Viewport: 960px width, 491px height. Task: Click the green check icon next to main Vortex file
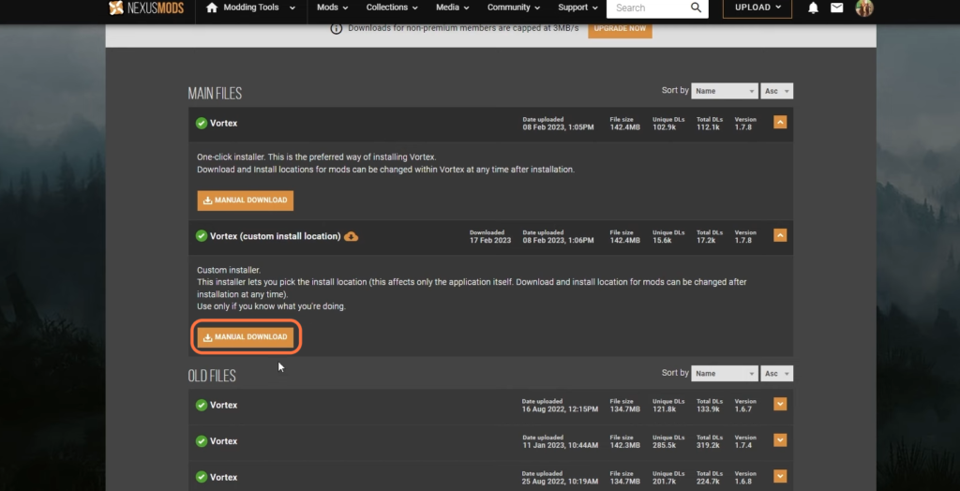pos(202,123)
